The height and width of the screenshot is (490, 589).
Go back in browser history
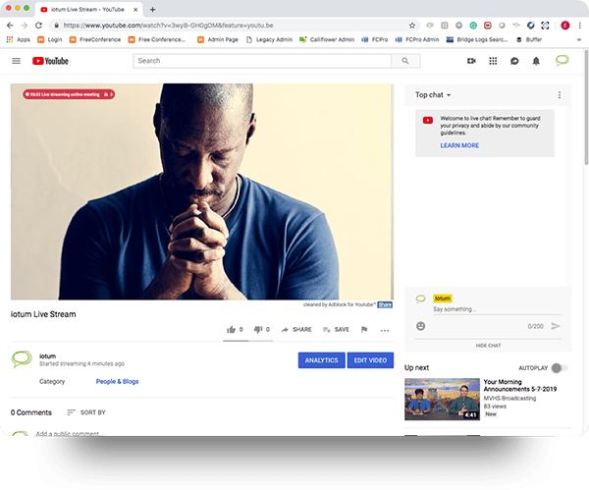tap(10, 26)
